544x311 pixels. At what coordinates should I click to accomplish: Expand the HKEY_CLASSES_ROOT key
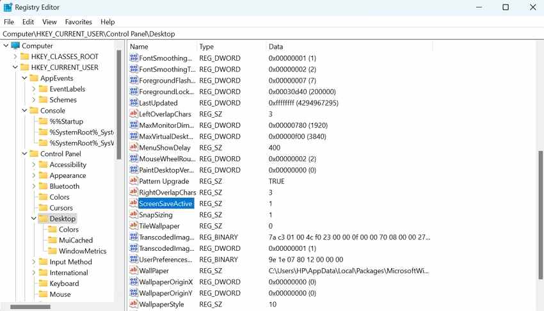tap(15, 56)
